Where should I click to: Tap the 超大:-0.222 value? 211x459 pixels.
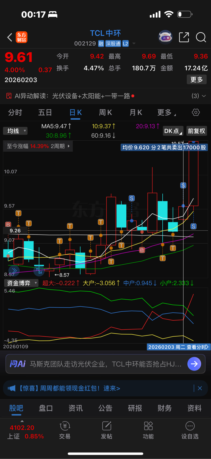point(61,283)
